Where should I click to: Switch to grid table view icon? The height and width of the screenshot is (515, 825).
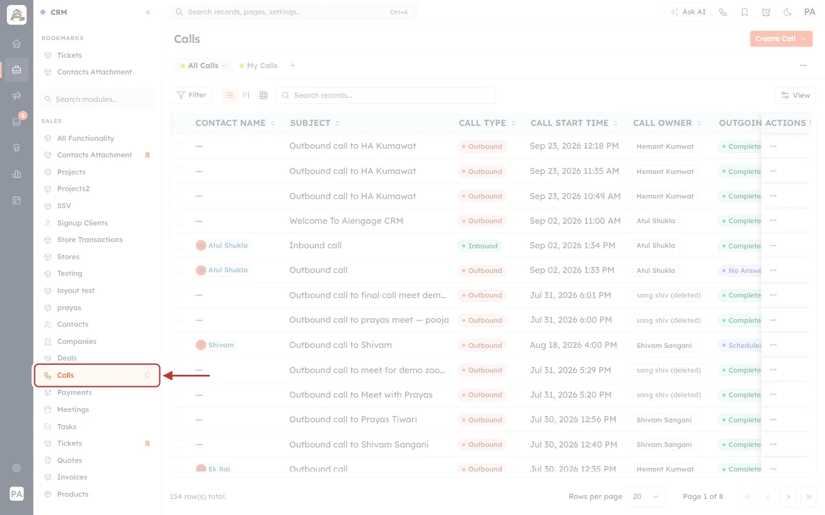(x=264, y=95)
